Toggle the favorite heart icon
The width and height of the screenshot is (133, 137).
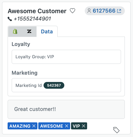coord(72,11)
